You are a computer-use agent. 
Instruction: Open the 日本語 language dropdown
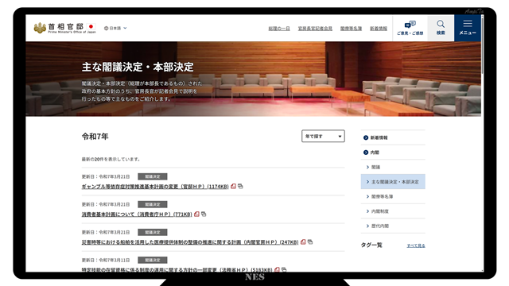pyautogui.click(x=115, y=29)
